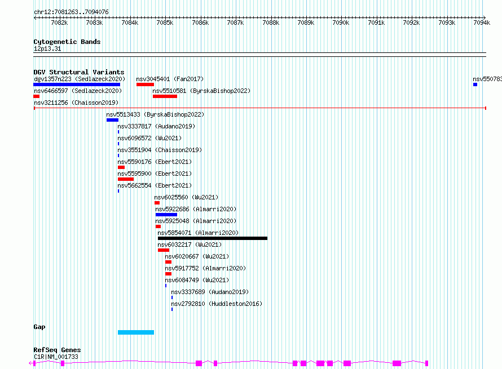The image size is (502, 369).
Task: Click the nsv6096572 (Wu2021) label
Action: (149, 138)
